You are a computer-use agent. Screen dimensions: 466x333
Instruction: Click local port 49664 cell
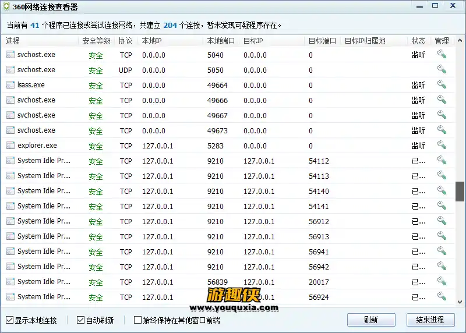tap(217, 85)
